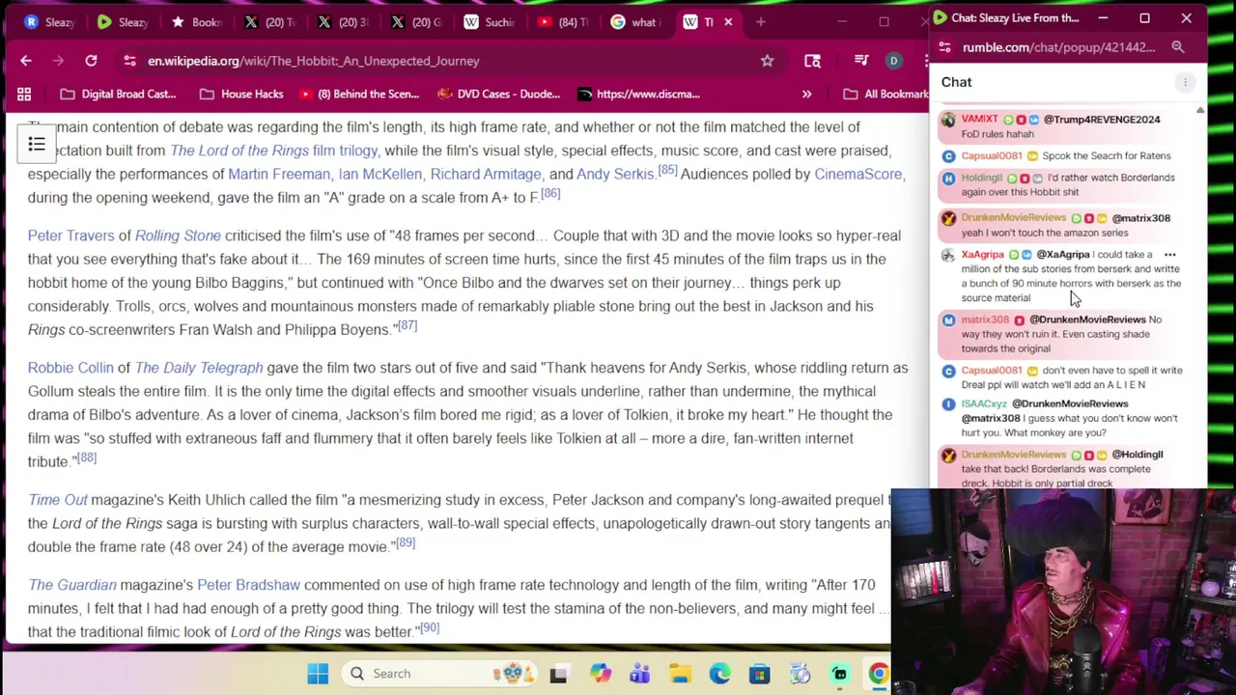Open the Martin Freeman link
1236x695 pixels.
click(279, 174)
